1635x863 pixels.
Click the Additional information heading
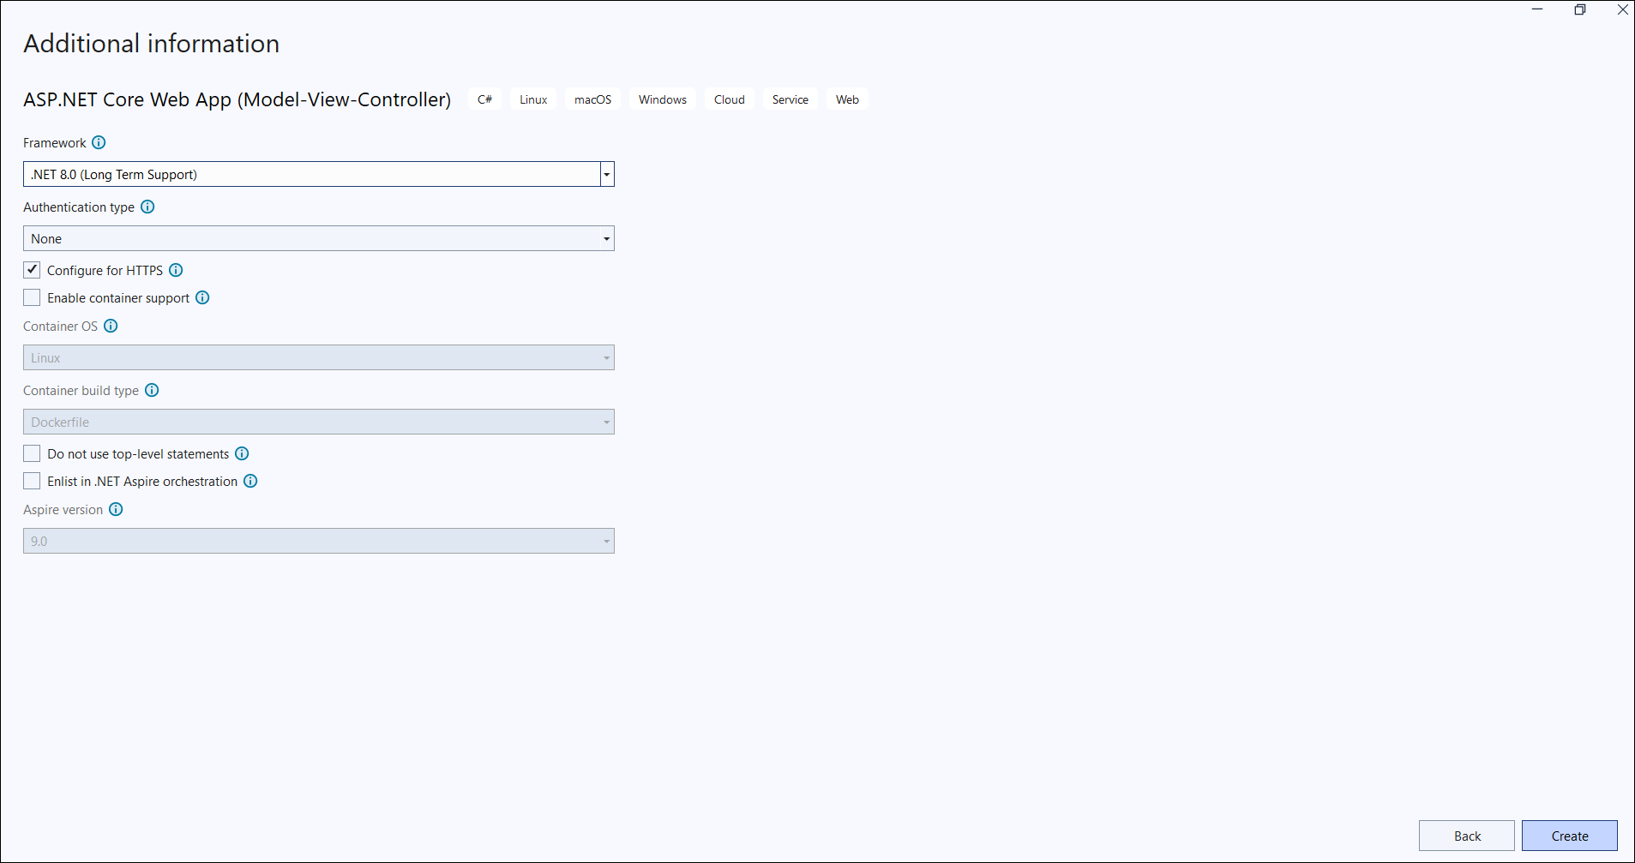click(x=152, y=44)
